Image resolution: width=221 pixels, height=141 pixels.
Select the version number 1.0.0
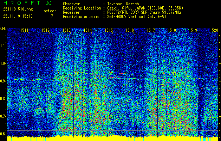[48, 3]
